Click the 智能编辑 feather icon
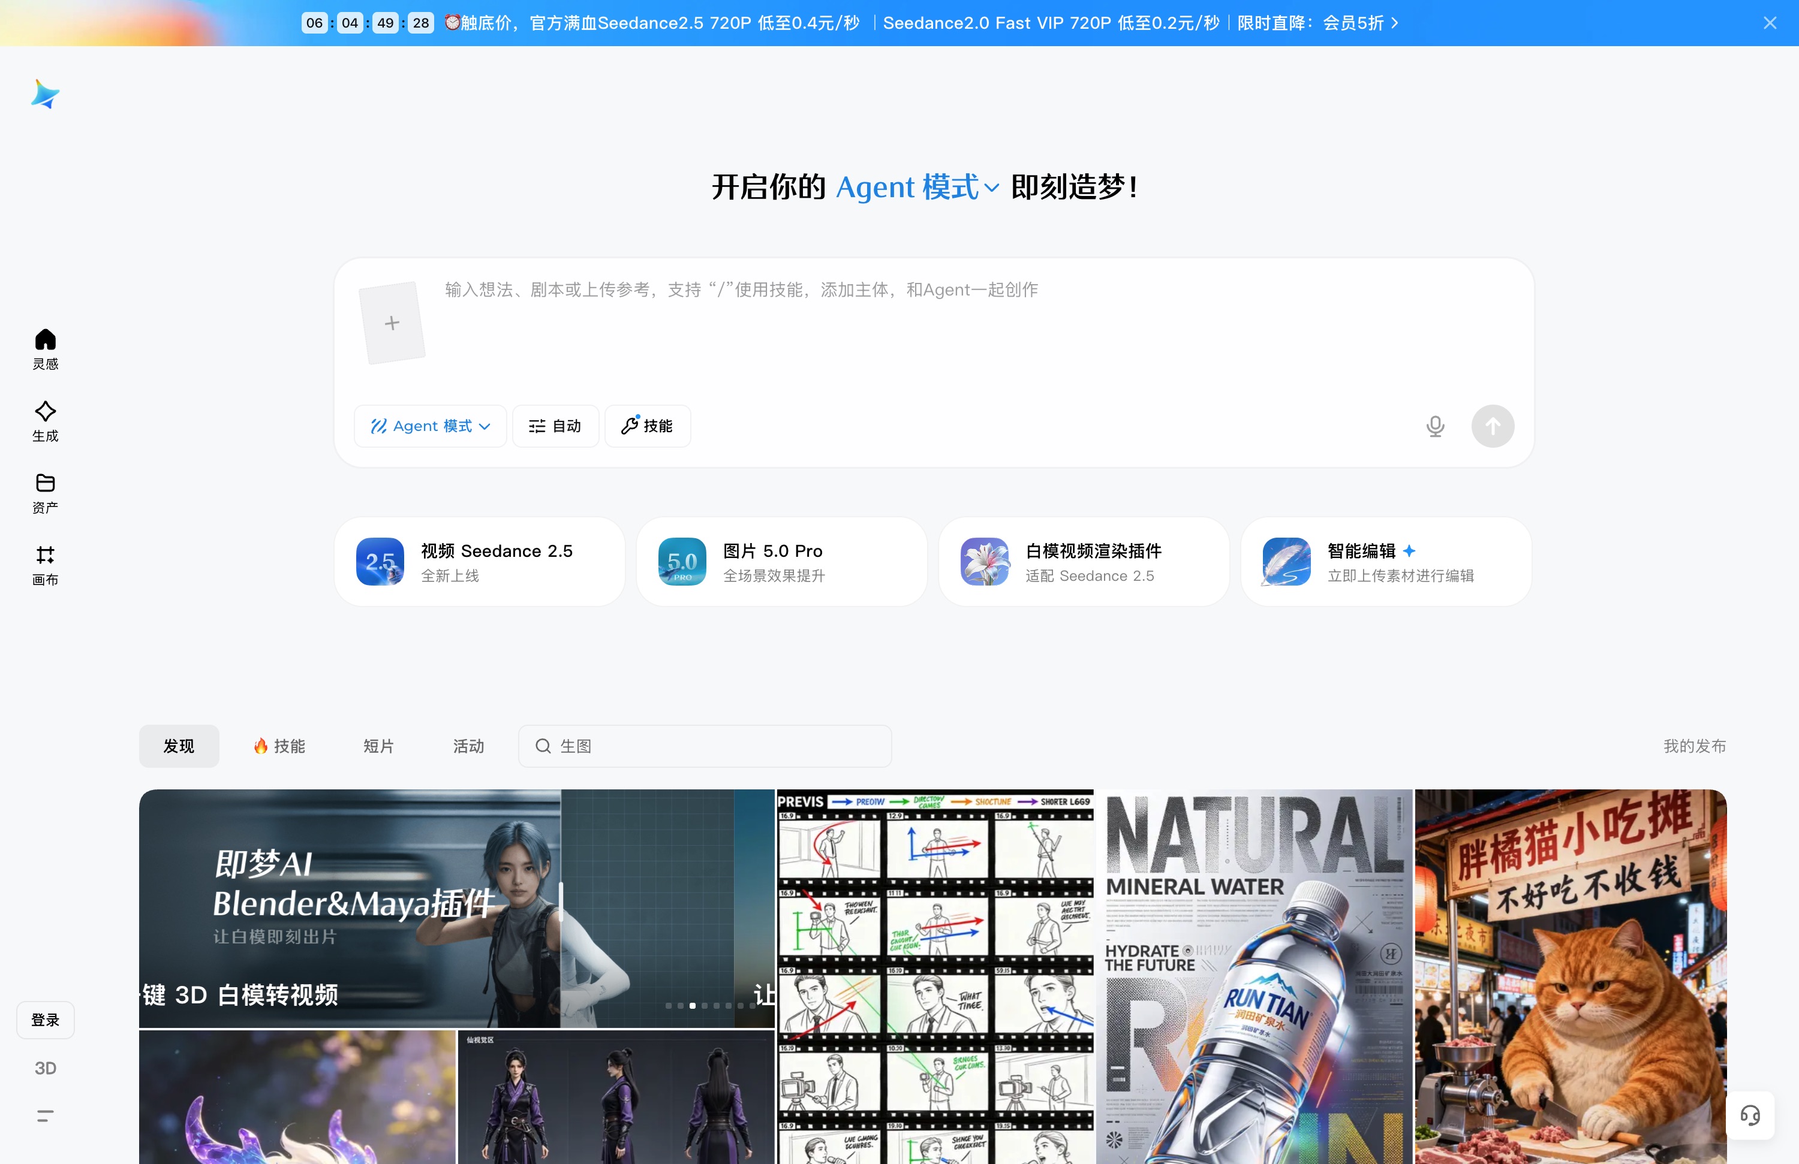The height and width of the screenshot is (1164, 1799). (x=1286, y=561)
